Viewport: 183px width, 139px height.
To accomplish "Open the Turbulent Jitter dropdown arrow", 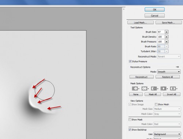I will [x=167, y=51].
